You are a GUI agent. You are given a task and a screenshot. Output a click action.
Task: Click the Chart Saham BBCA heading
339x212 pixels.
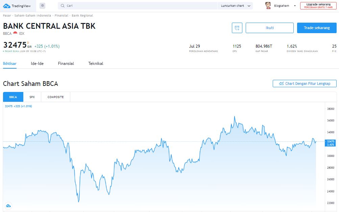coord(30,84)
